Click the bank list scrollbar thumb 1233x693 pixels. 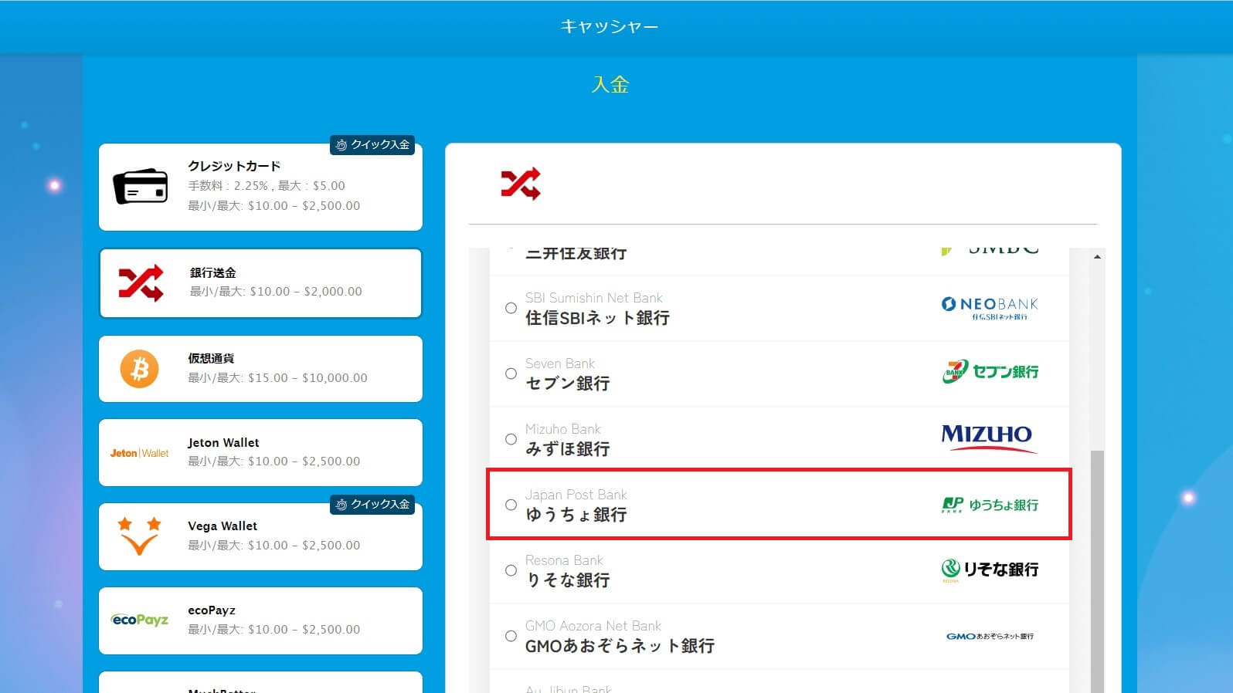coord(1097,571)
